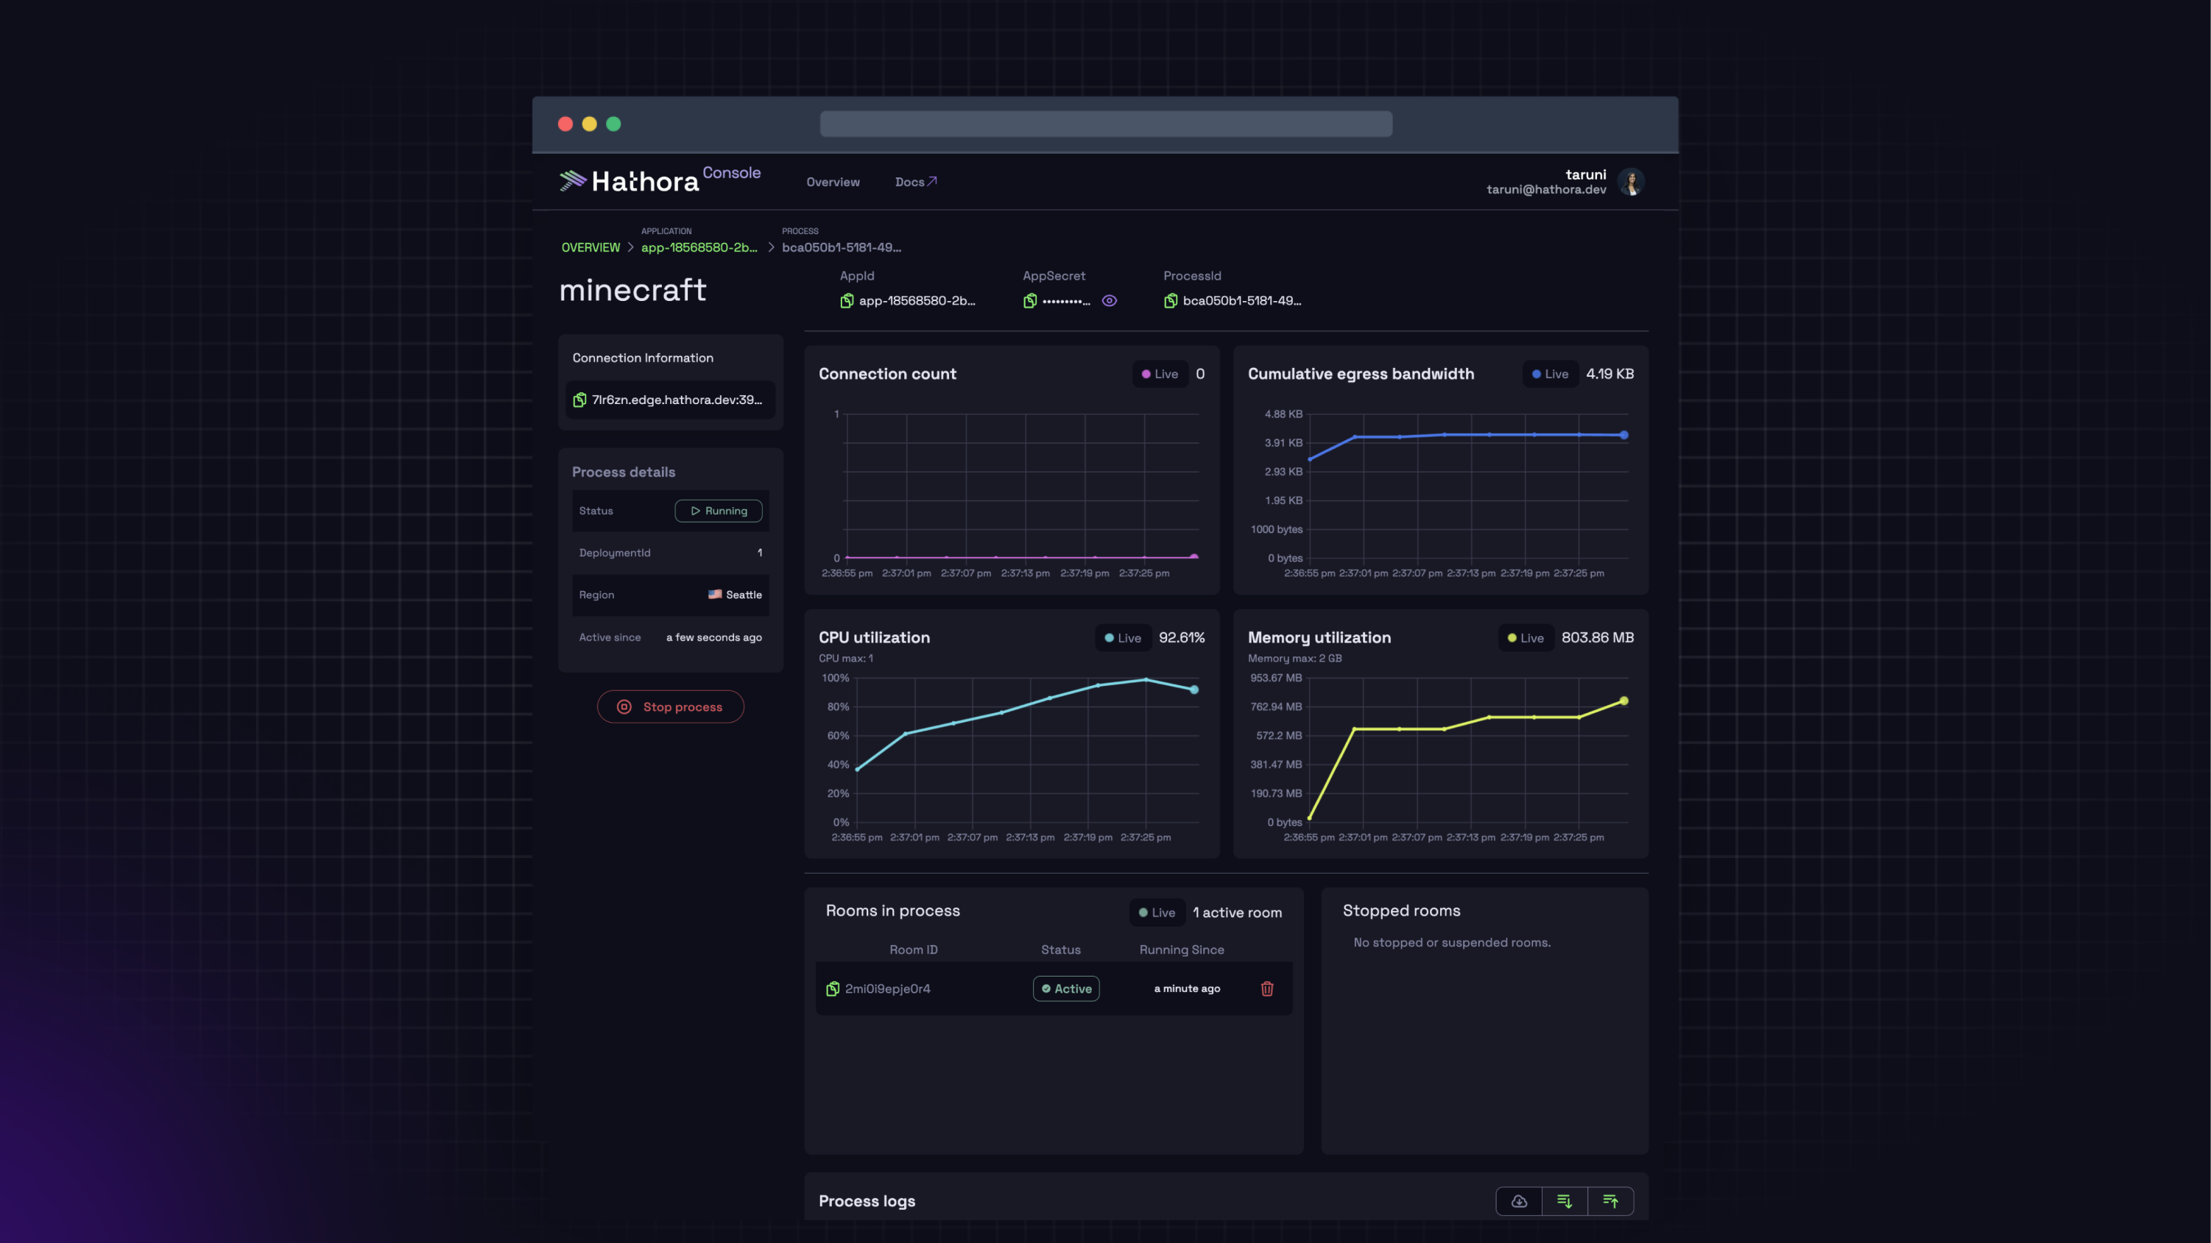Click the Stop process button
The height and width of the screenshot is (1243, 2211).
click(x=670, y=707)
